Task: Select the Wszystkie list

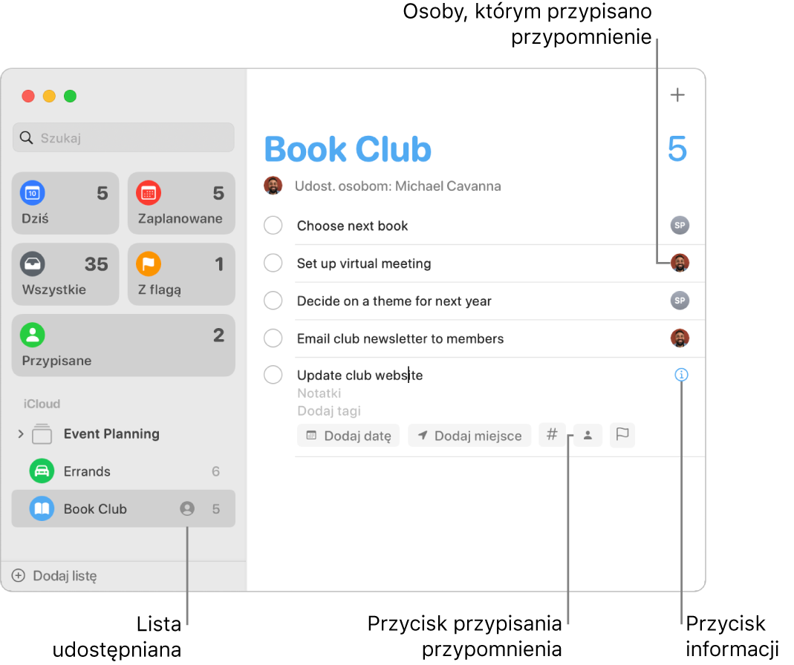Action: pyautogui.click(x=65, y=274)
